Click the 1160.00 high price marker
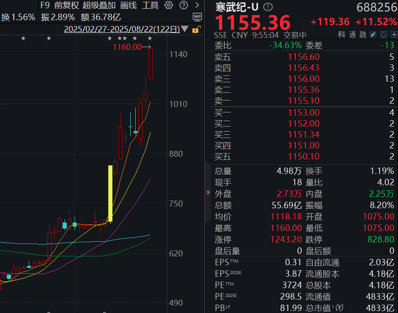Viewport: 398px width, 313px height. click(x=127, y=47)
